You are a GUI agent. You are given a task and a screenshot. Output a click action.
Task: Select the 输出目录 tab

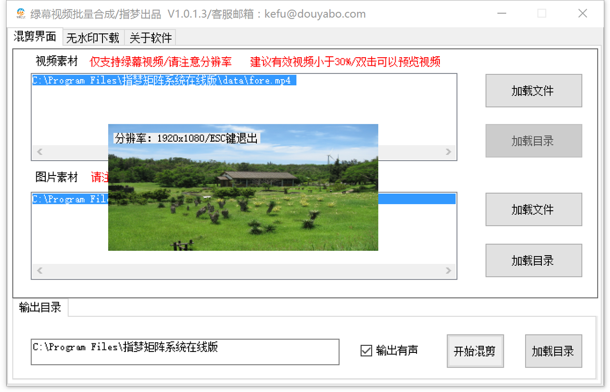click(40, 308)
